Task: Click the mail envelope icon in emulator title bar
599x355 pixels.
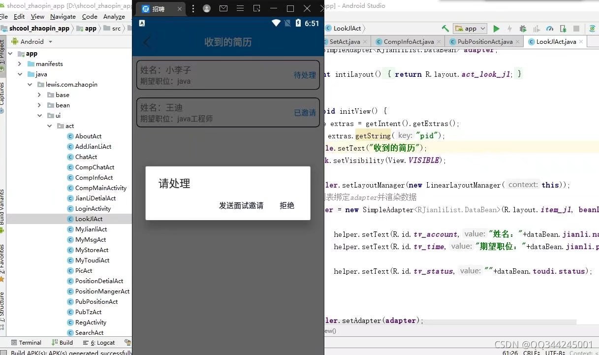Action: tap(223, 9)
